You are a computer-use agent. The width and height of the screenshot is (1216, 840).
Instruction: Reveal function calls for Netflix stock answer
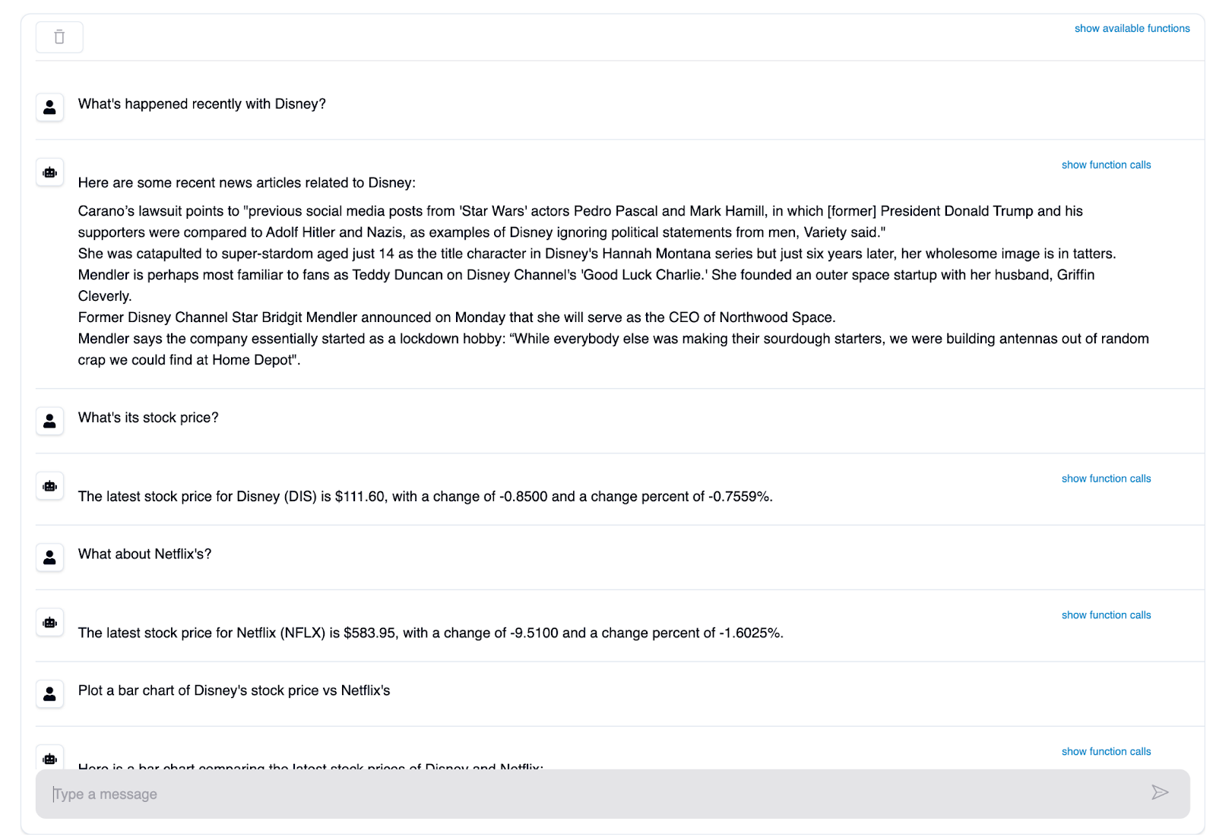1106,615
